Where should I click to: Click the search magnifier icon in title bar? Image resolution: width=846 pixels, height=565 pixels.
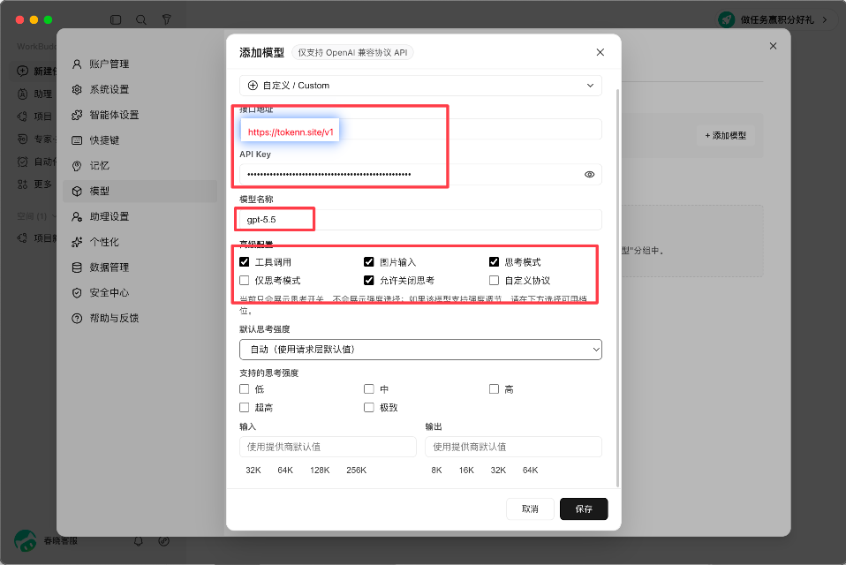pyautogui.click(x=140, y=19)
